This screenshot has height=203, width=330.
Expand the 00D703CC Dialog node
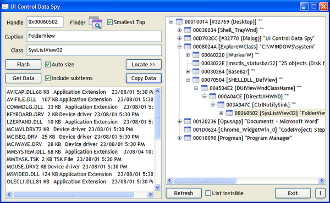click(x=179, y=38)
